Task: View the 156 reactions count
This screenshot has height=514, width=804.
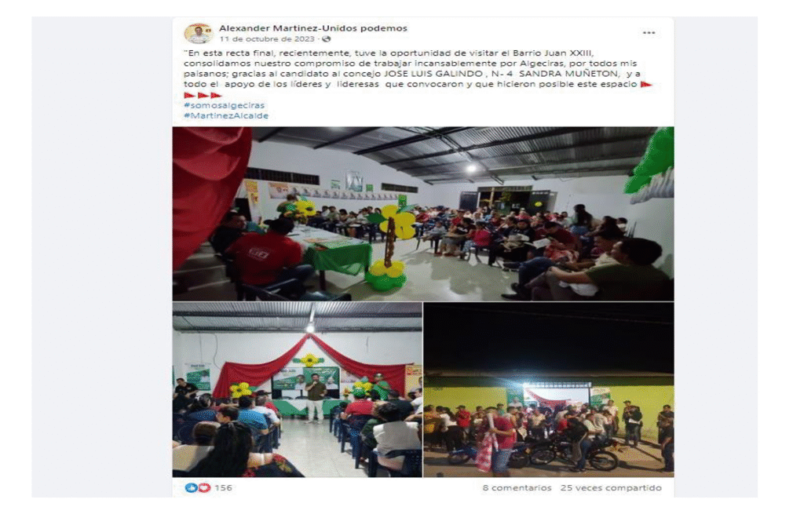Action: (223, 487)
